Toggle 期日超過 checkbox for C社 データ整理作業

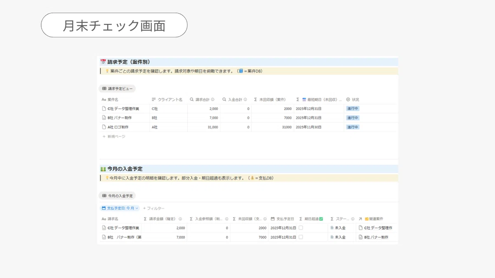301,228
